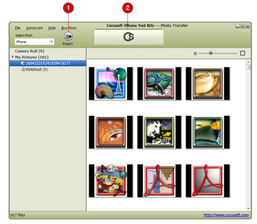Open the Advanced menu
This screenshot has height=224, width=257.
(x=34, y=28)
